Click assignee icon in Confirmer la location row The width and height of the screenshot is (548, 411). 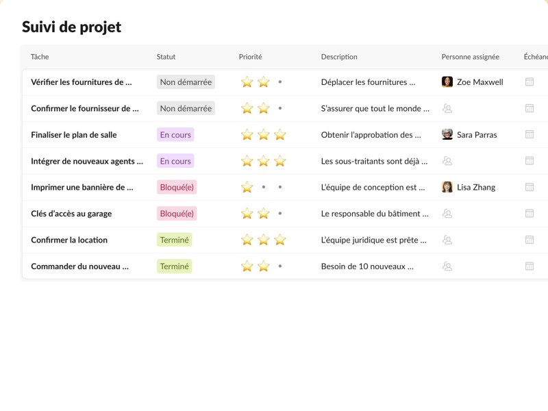(x=447, y=240)
